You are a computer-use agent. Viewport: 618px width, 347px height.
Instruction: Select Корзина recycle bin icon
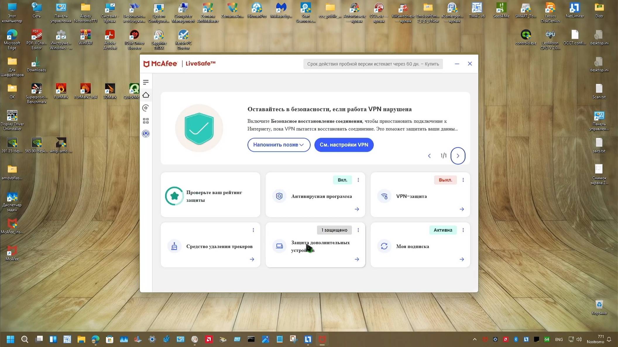click(x=599, y=307)
